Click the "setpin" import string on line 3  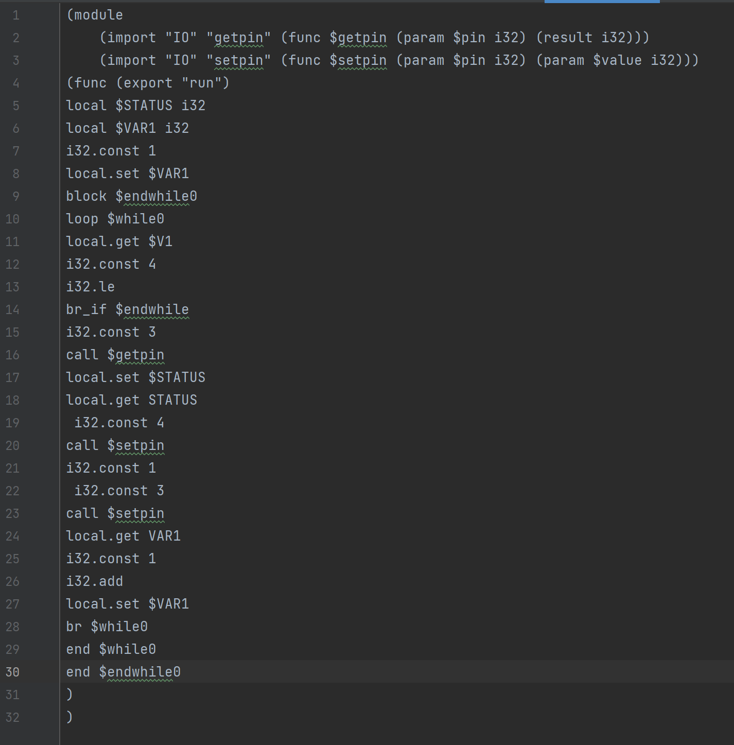pos(238,61)
